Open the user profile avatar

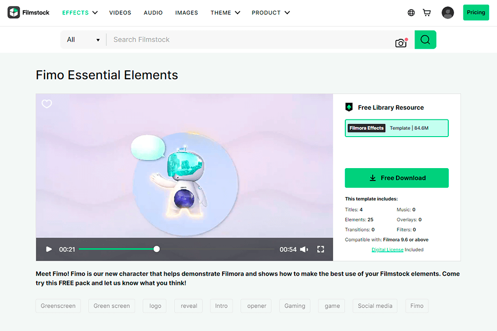click(447, 12)
